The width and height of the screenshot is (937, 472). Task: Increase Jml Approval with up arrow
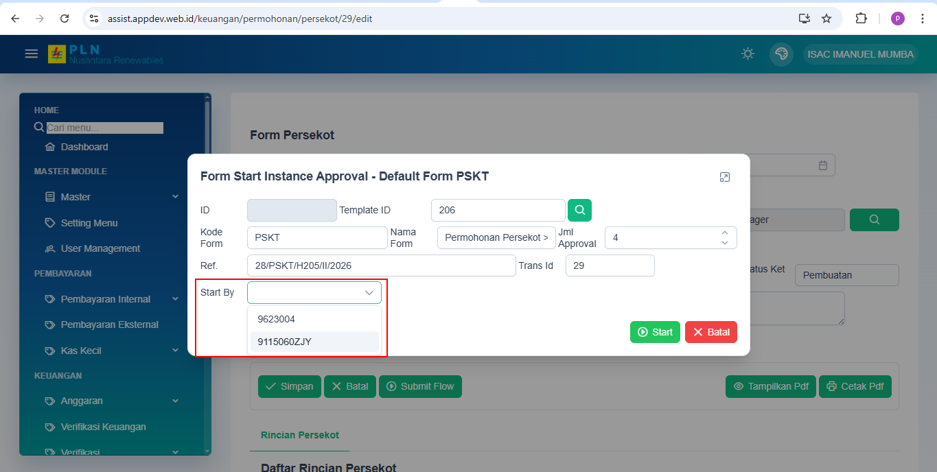click(x=725, y=233)
